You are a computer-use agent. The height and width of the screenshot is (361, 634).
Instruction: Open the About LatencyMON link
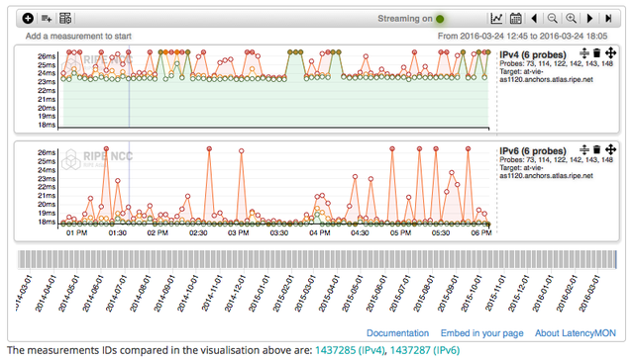(576, 333)
